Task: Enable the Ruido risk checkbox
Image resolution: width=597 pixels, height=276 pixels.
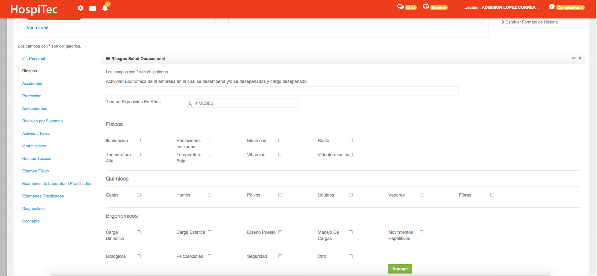Action: pos(351,141)
